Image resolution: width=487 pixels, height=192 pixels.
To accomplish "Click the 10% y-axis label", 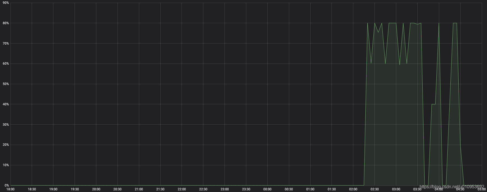I will click(6, 165).
